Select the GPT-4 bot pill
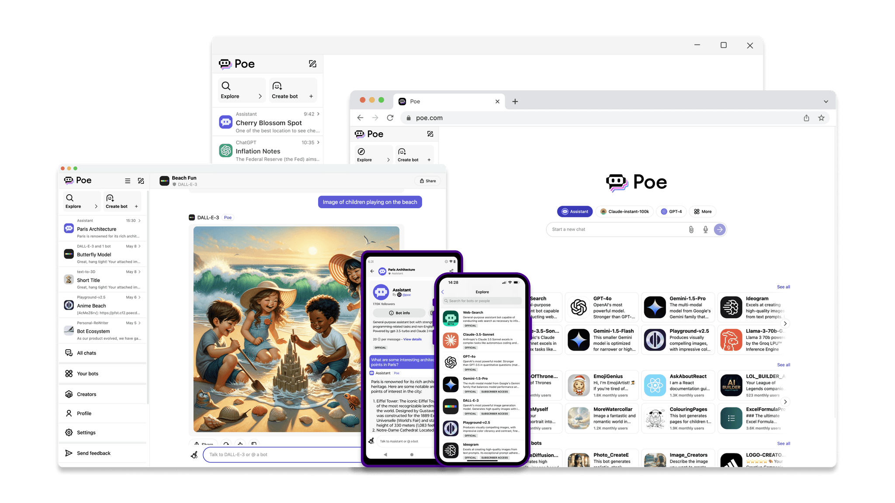 click(671, 211)
